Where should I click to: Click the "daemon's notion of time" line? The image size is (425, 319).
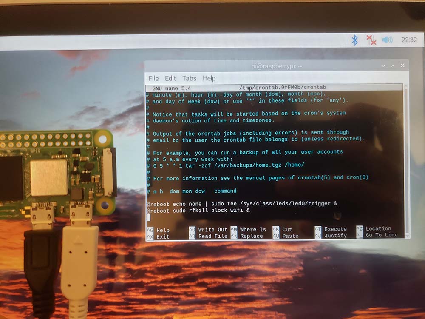pos(210,120)
